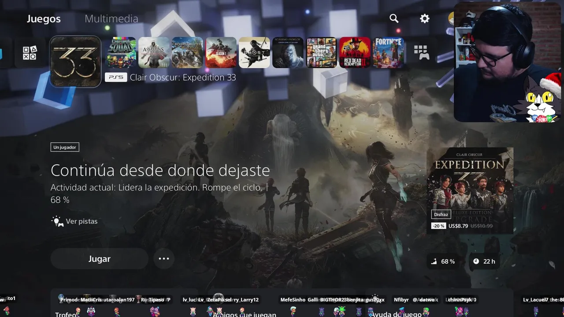The image size is (564, 317).
Task: Click the 68 % progress indicator icon
Action: click(x=434, y=262)
